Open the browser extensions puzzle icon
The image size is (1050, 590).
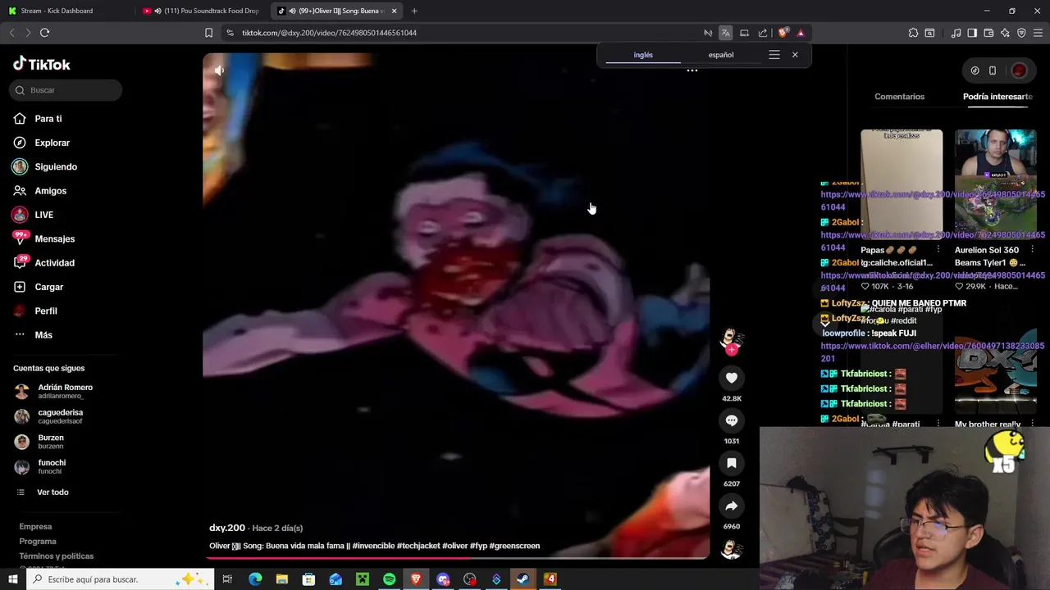[x=913, y=33]
